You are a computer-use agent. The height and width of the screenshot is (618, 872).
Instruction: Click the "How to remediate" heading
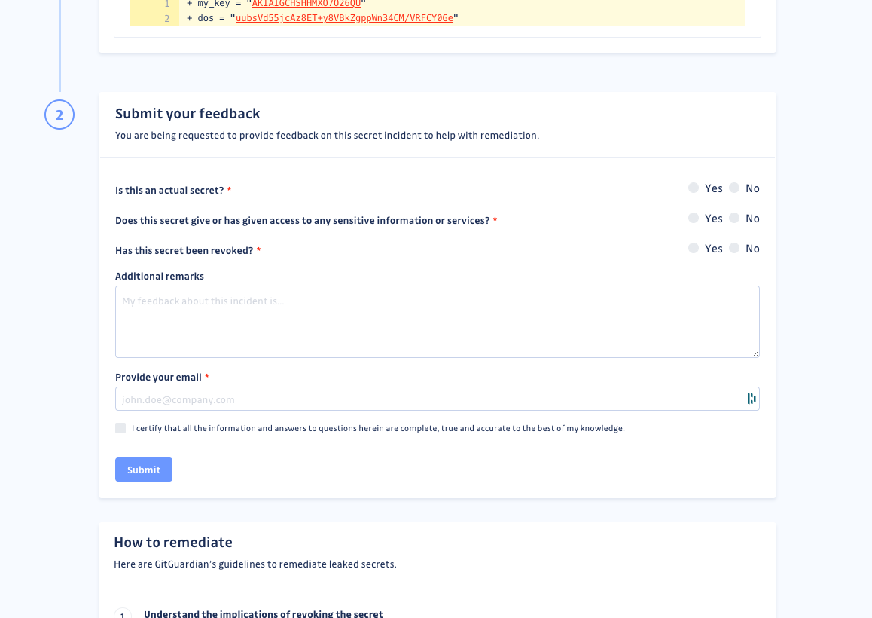(x=173, y=543)
